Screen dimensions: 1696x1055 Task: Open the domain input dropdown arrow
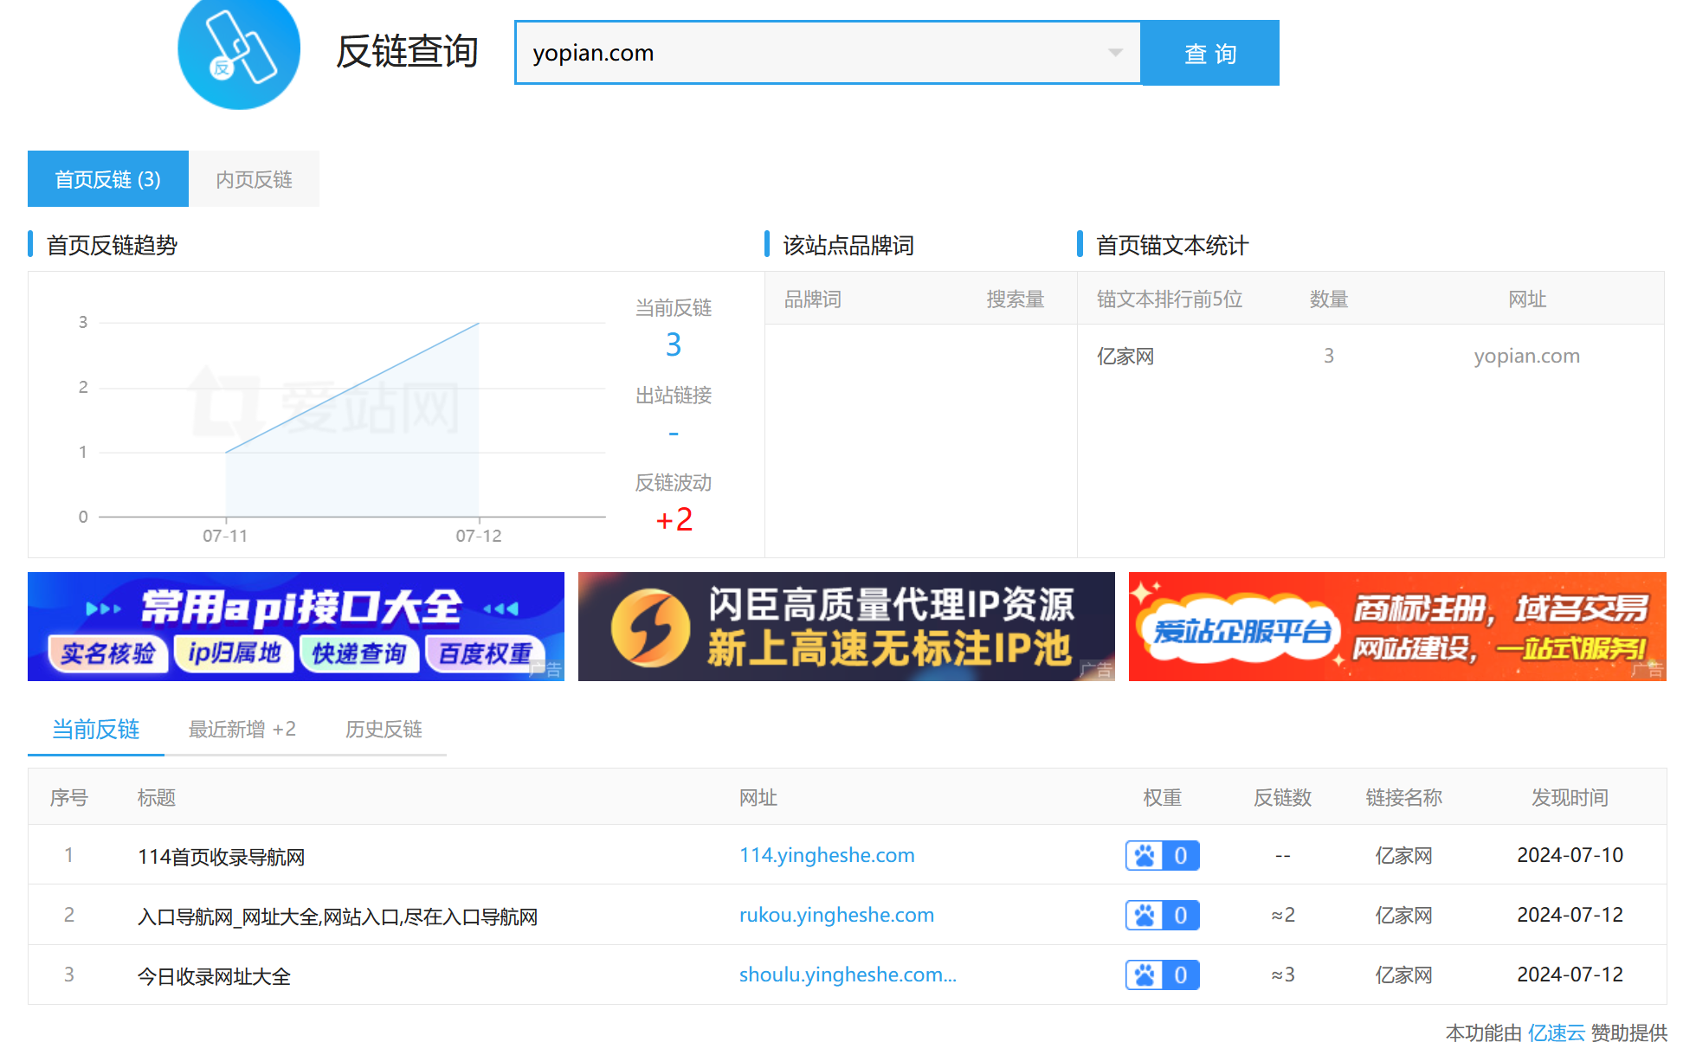(x=1115, y=53)
